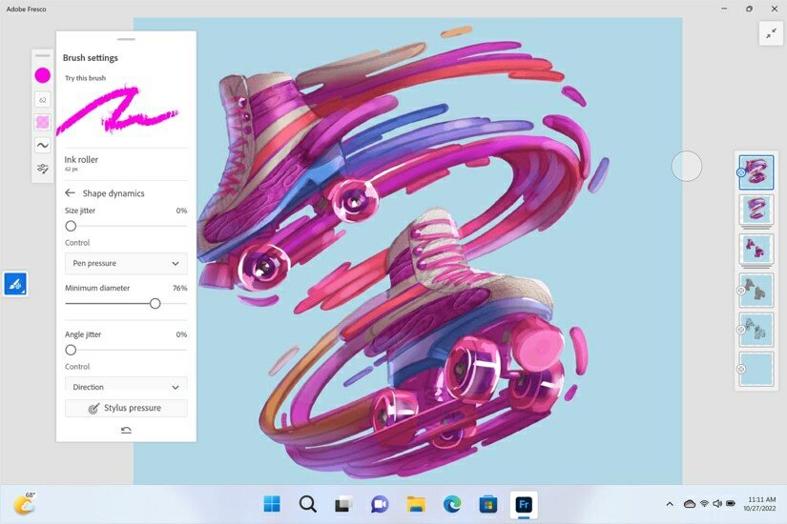The width and height of the screenshot is (787, 524).
Task: Click the Try this brush preview area
Action: pyautogui.click(x=119, y=111)
